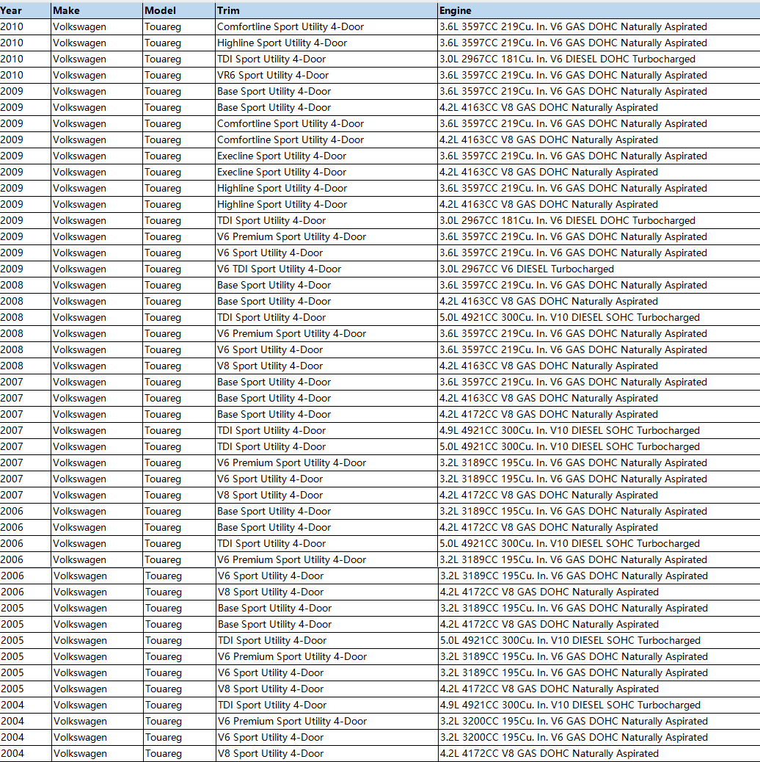The image size is (760, 762).
Task: Click the Year column header
Action: point(25,10)
